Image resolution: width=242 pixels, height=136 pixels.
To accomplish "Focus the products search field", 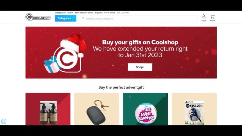I will [139, 18].
